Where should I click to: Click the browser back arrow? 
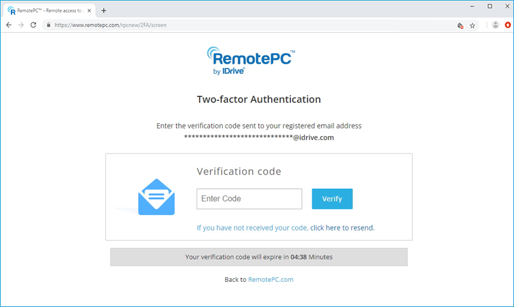pos(8,25)
